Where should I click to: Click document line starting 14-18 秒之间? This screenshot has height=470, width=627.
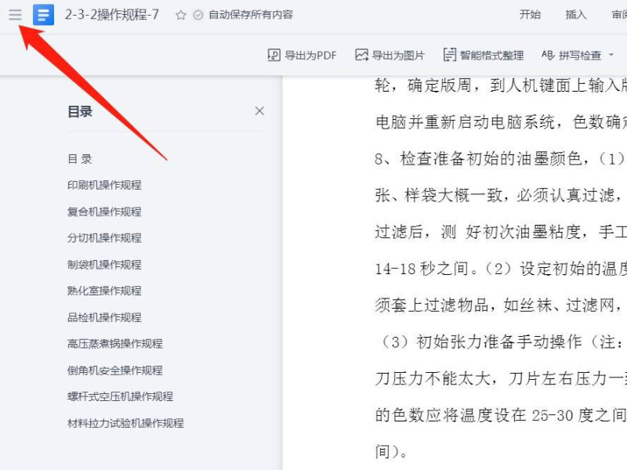[501, 269]
